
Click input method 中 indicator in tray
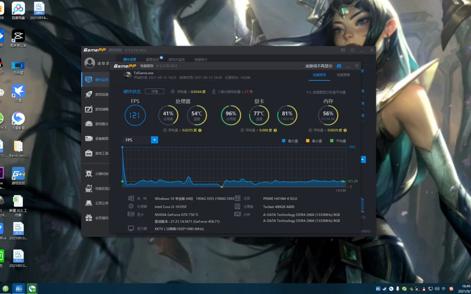443,289
